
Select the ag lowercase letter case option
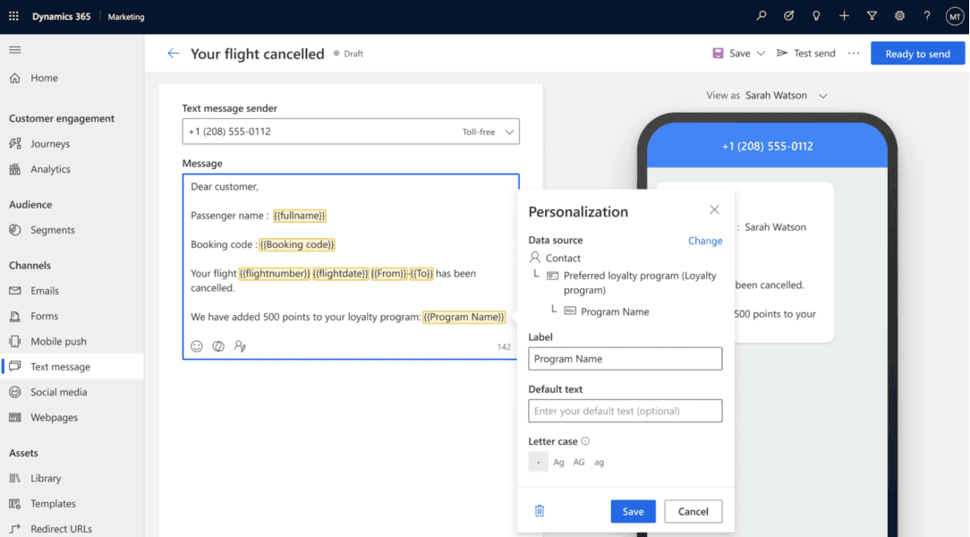tap(598, 462)
